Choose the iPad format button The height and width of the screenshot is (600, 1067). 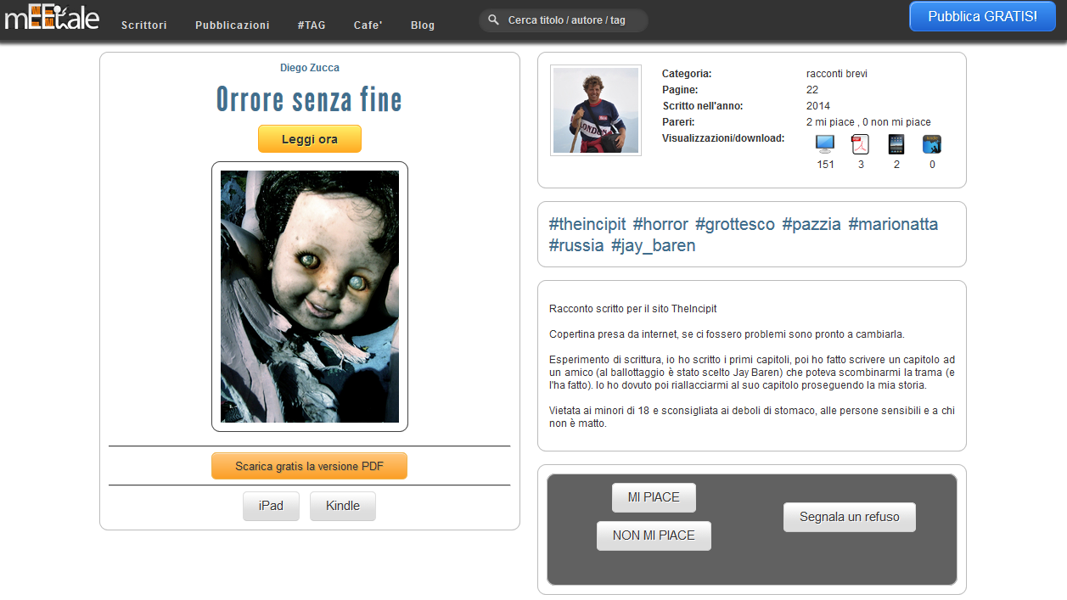(271, 506)
